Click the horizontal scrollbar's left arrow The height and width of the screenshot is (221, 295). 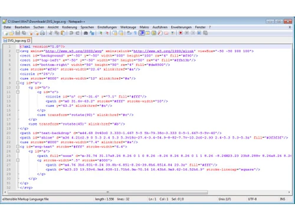[5, 192]
